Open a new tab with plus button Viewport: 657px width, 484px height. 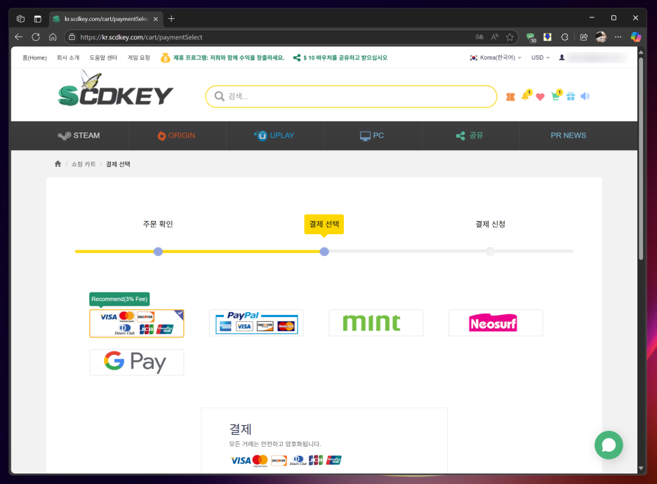point(171,19)
